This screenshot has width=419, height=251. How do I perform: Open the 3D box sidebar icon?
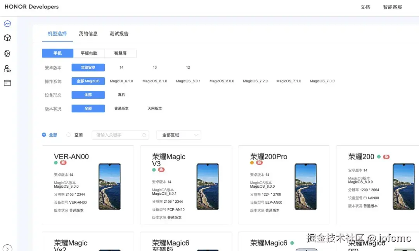[x=7, y=38]
